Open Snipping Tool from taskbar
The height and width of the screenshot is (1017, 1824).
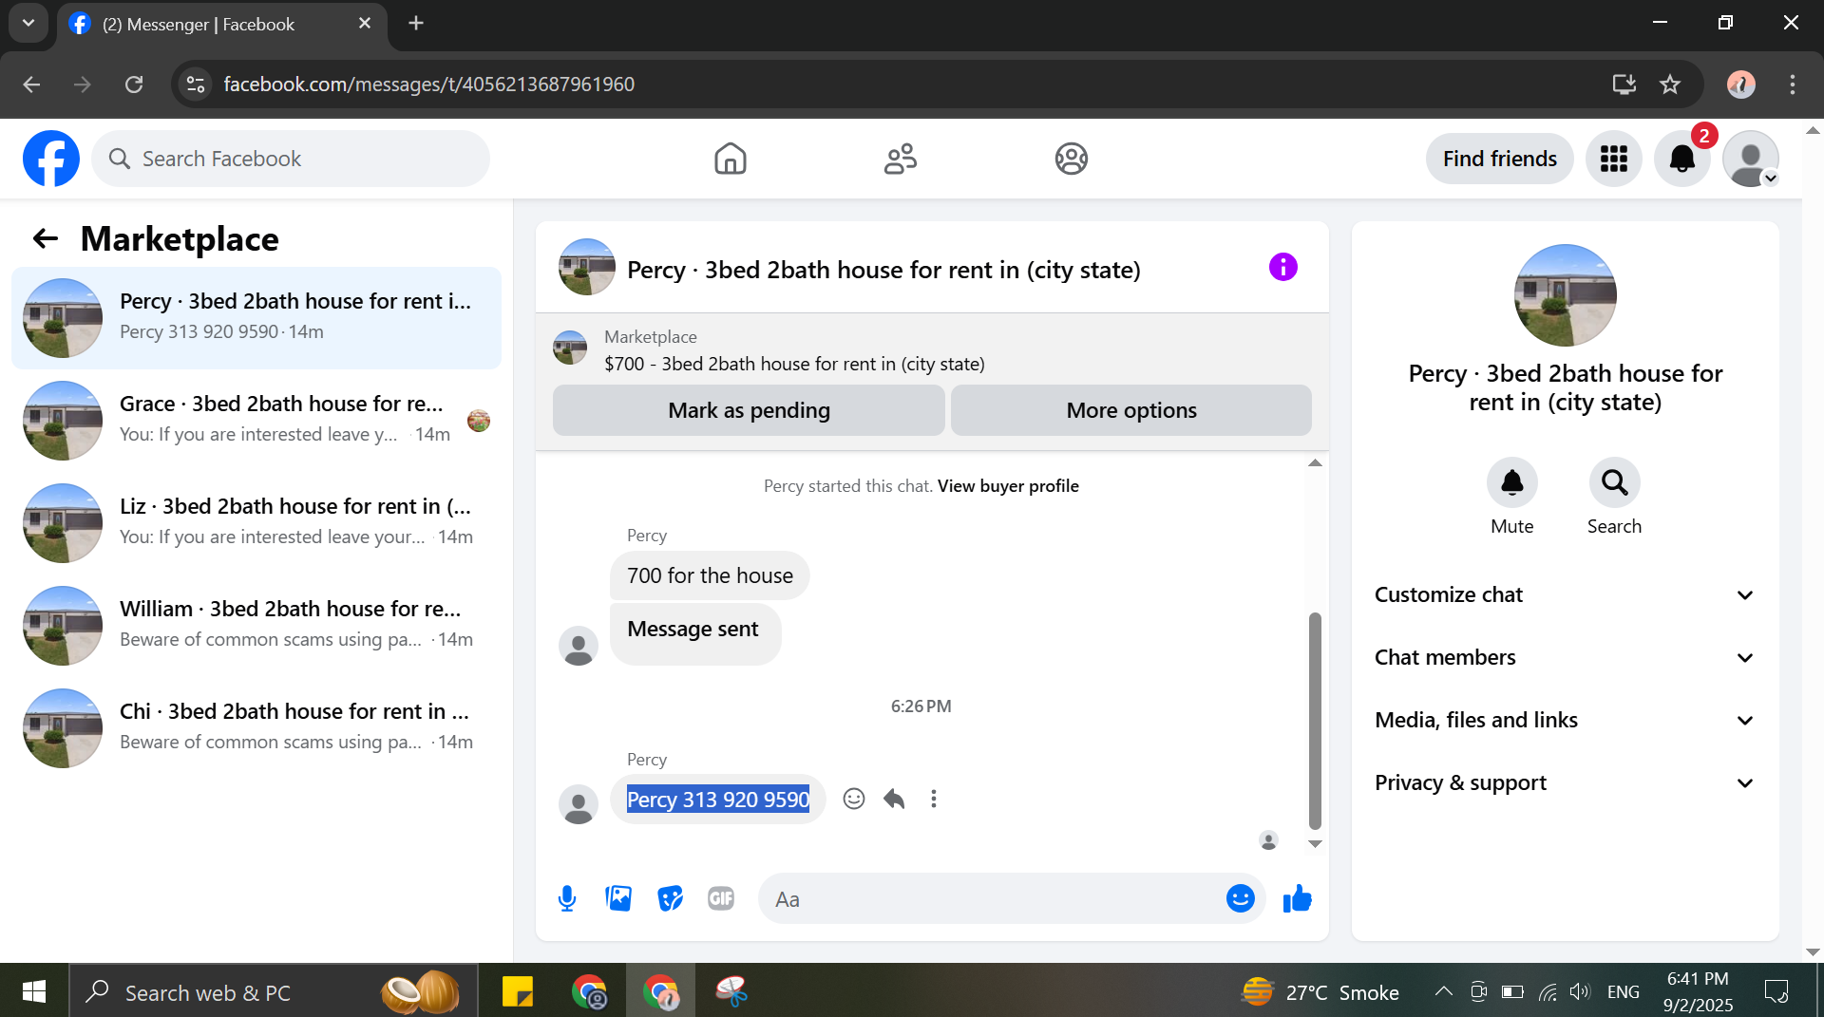[731, 991]
